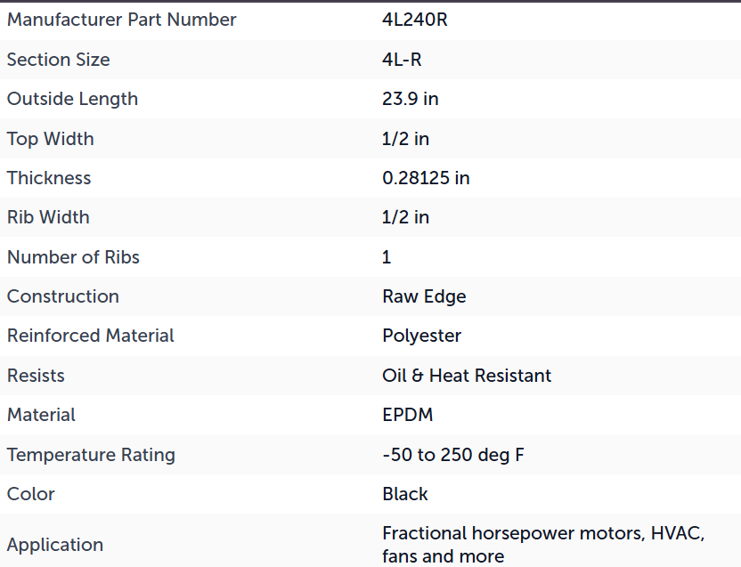Click the Rib Width label
This screenshot has width=741, height=567.
point(48,217)
